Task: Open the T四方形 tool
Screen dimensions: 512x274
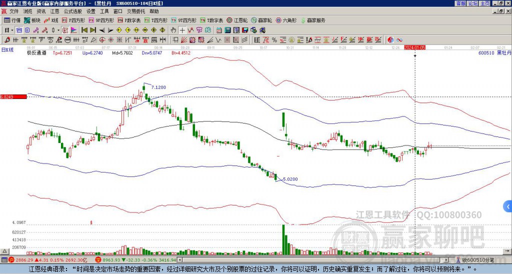Action: (156, 20)
